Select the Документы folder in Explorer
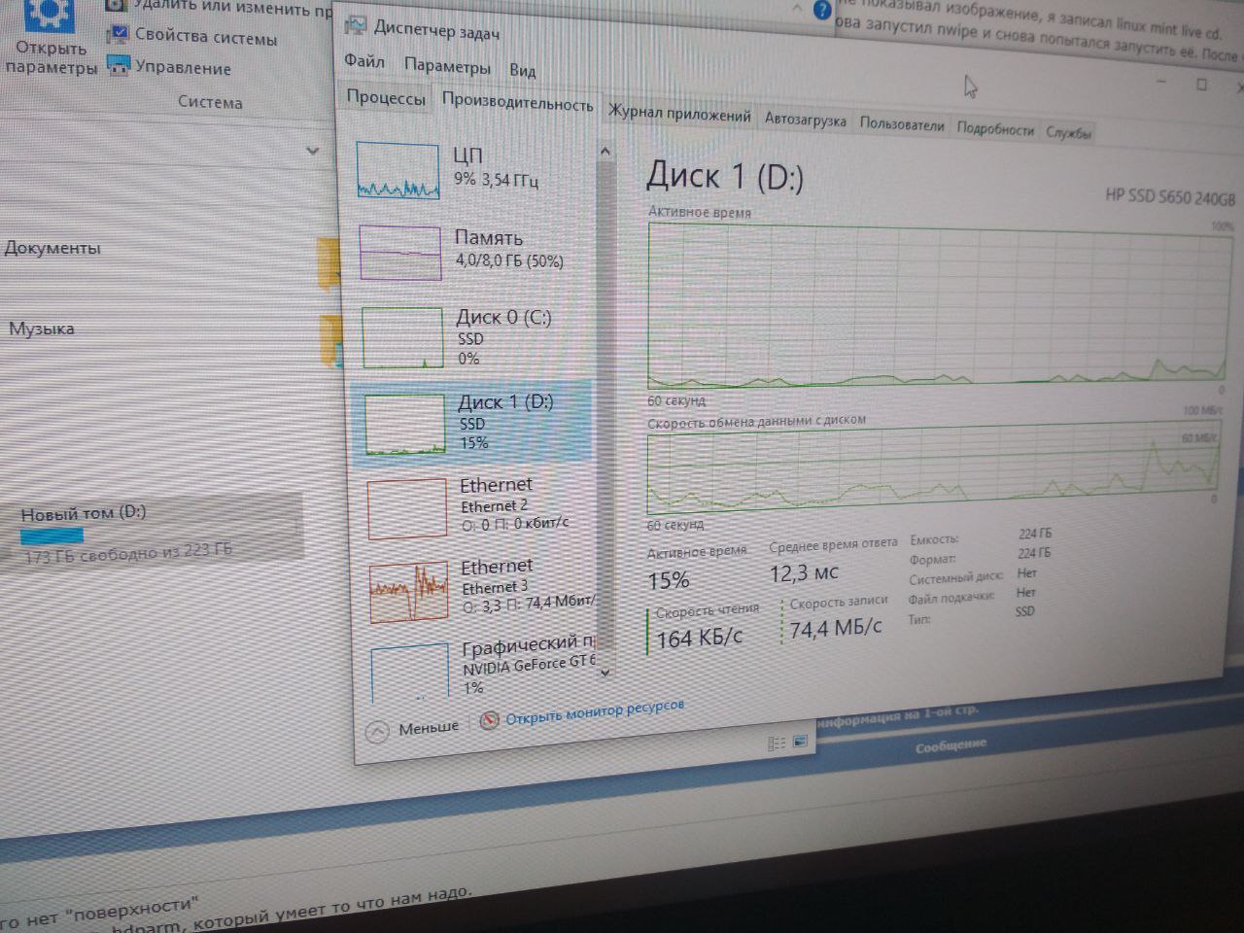Viewport: 1244px width, 933px height. (x=52, y=247)
